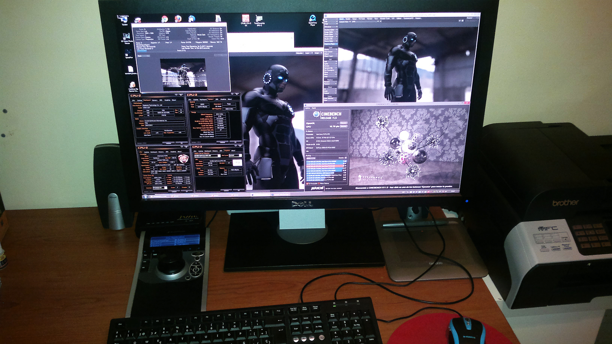
Task: Open the Equipo desktop icon
Action: pyautogui.click(x=124, y=20)
